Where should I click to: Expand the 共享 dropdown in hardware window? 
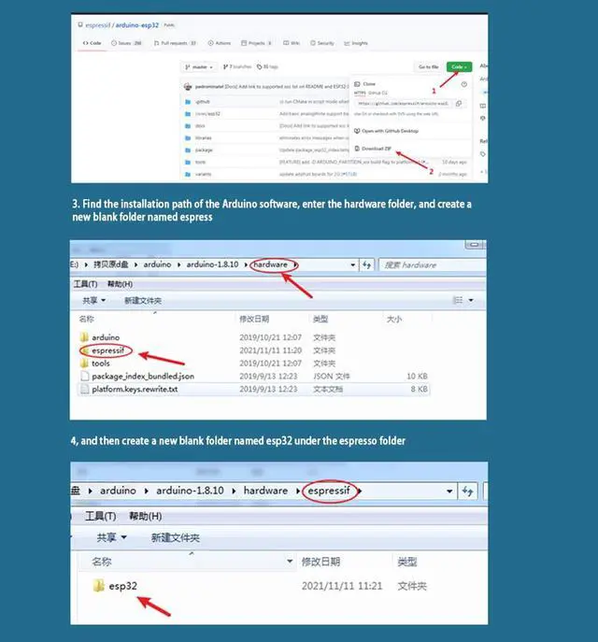coord(93,301)
